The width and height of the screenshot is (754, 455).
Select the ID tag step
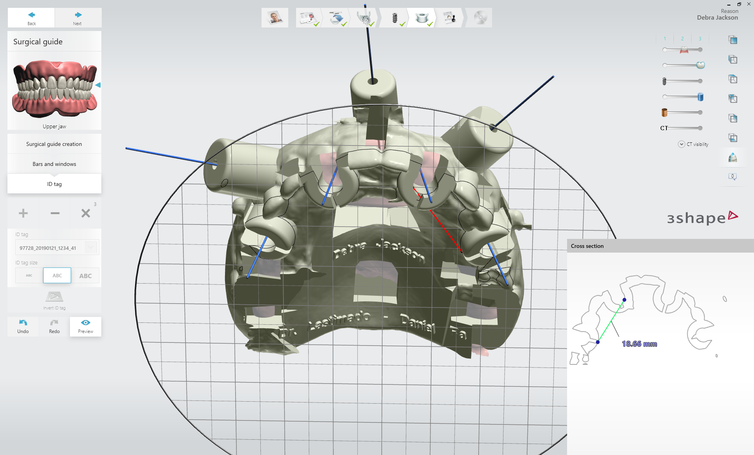pos(54,184)
